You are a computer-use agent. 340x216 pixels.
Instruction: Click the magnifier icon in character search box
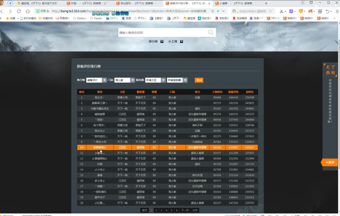click(x=211, y=33)
